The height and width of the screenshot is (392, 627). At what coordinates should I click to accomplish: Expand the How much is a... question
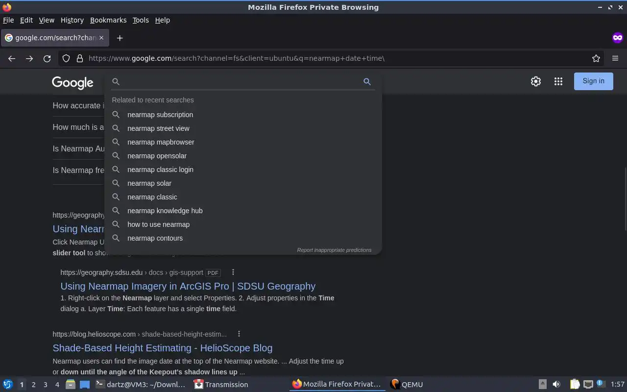click(x=78, y=127)
